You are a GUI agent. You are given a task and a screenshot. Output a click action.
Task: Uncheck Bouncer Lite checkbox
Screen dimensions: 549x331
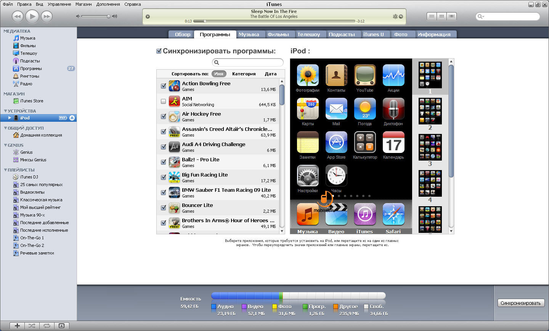pos(163,208)
